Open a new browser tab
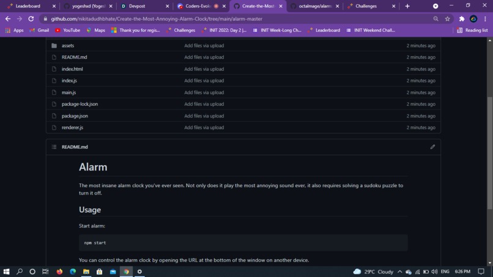The width and height of the screenshot is (493, 277). (x=407, y=6)
